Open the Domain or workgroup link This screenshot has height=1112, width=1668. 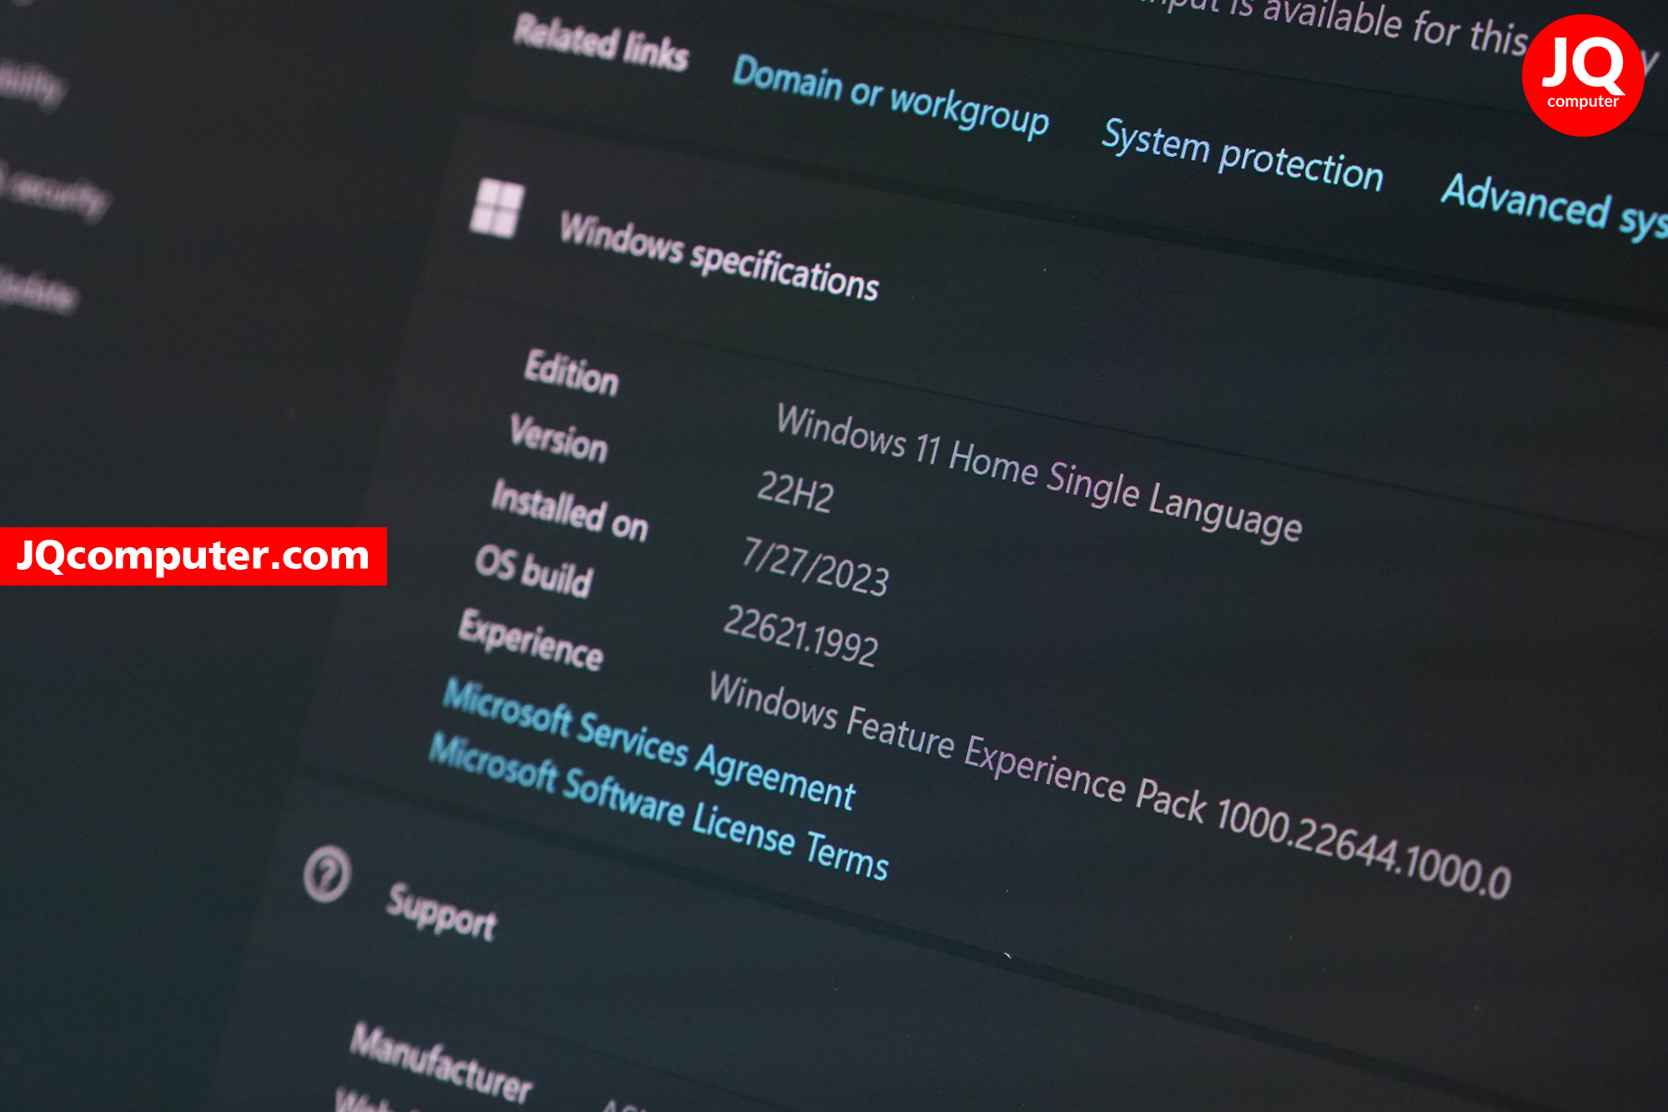pos(891,96)
